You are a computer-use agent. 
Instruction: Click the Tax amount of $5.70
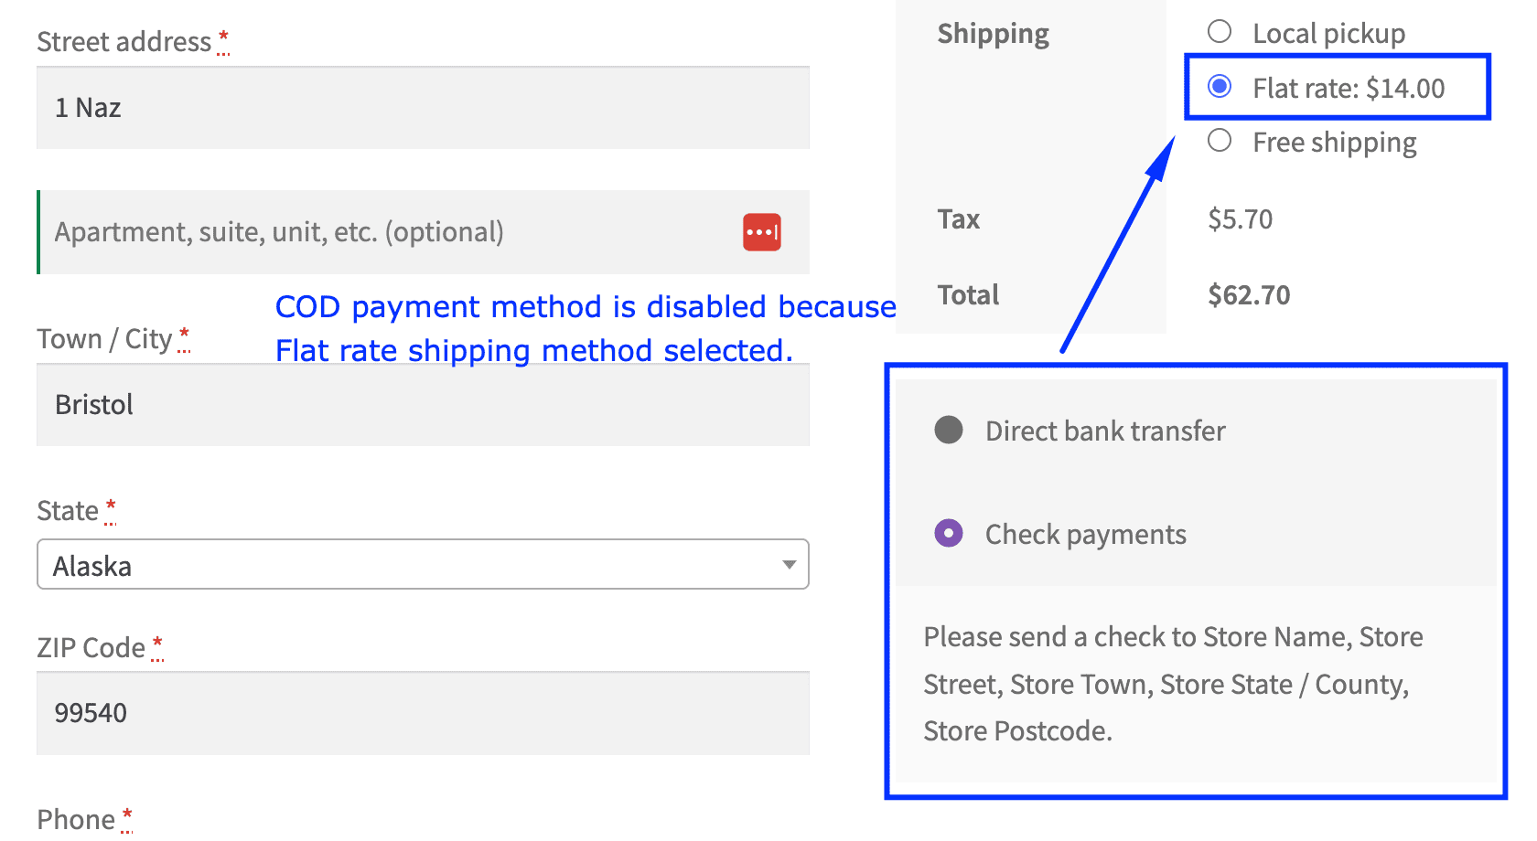(1241, 218)
